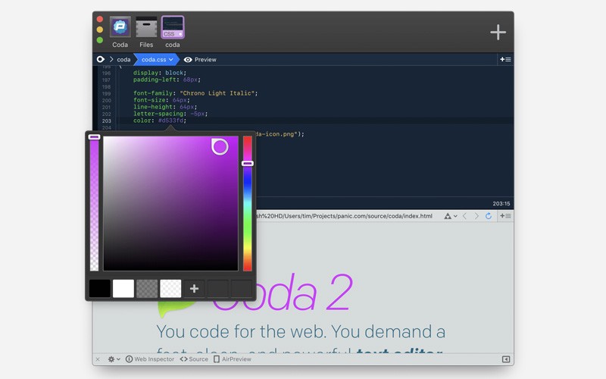
Task: Toggle the sidebar panel icon at bottom right
Action: [x=505, y=359]
